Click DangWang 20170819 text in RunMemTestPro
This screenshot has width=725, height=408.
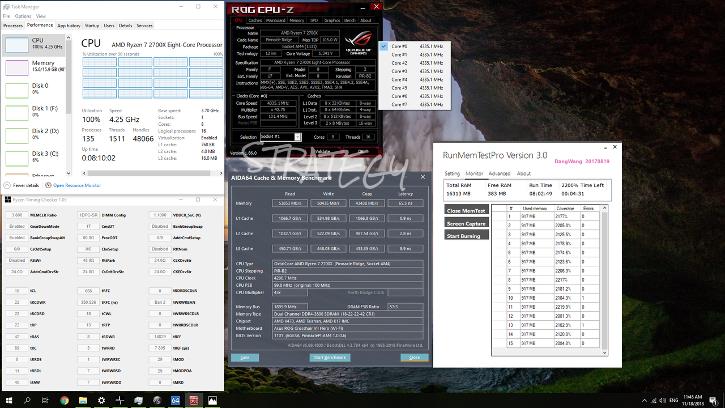point(582,161)
